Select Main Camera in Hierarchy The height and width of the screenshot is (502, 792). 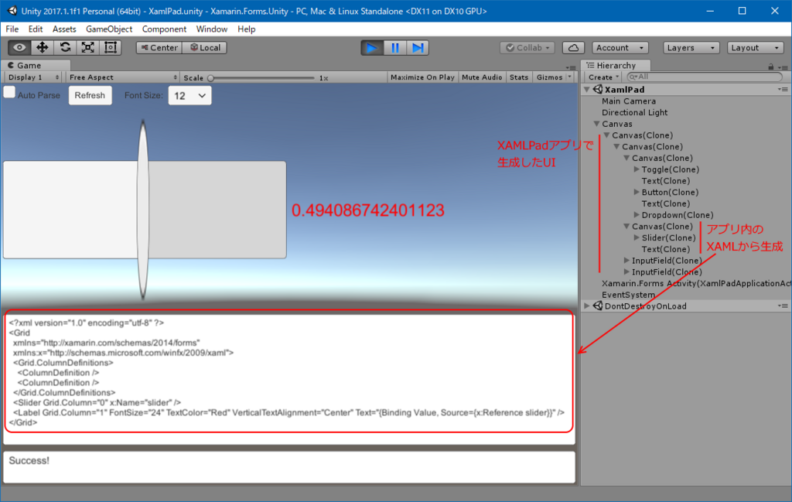click(628, 101)
